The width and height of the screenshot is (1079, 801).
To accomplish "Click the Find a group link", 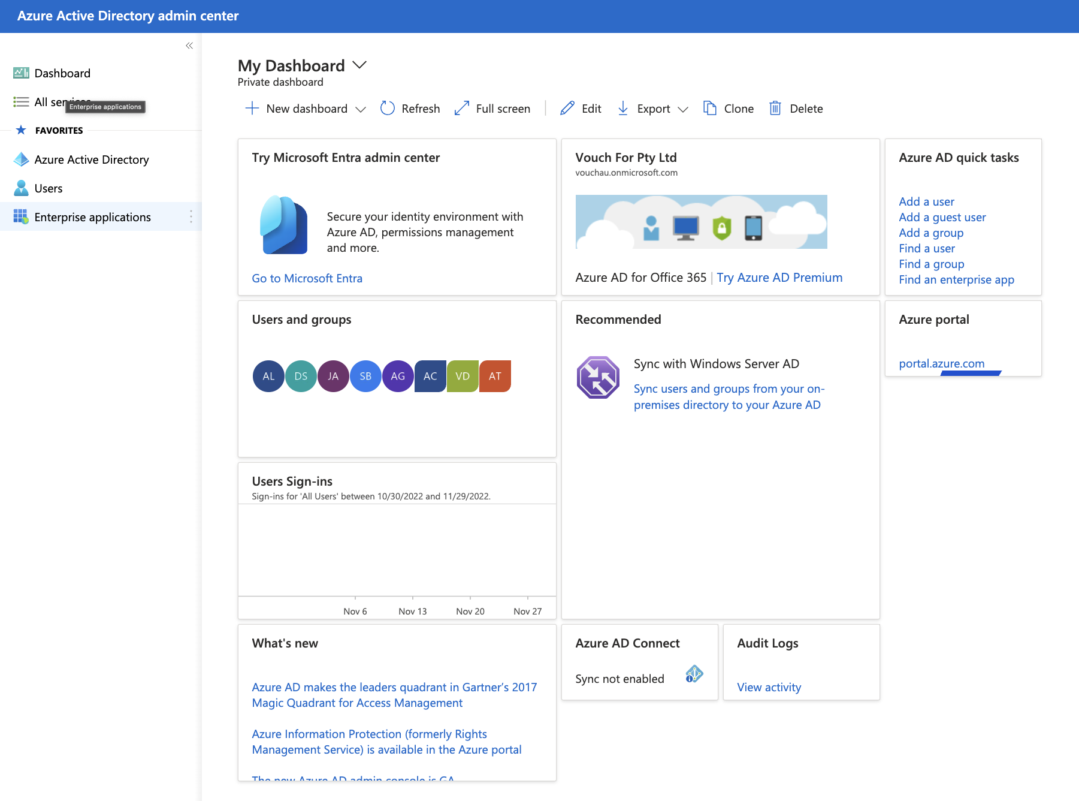I will click(932, 264).
